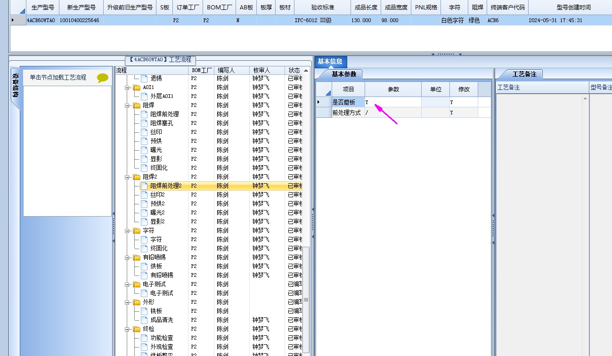This screenshot has width=612, height=356.
Task: Click the 核审人 column header in tree
Action: click(268, 70)
